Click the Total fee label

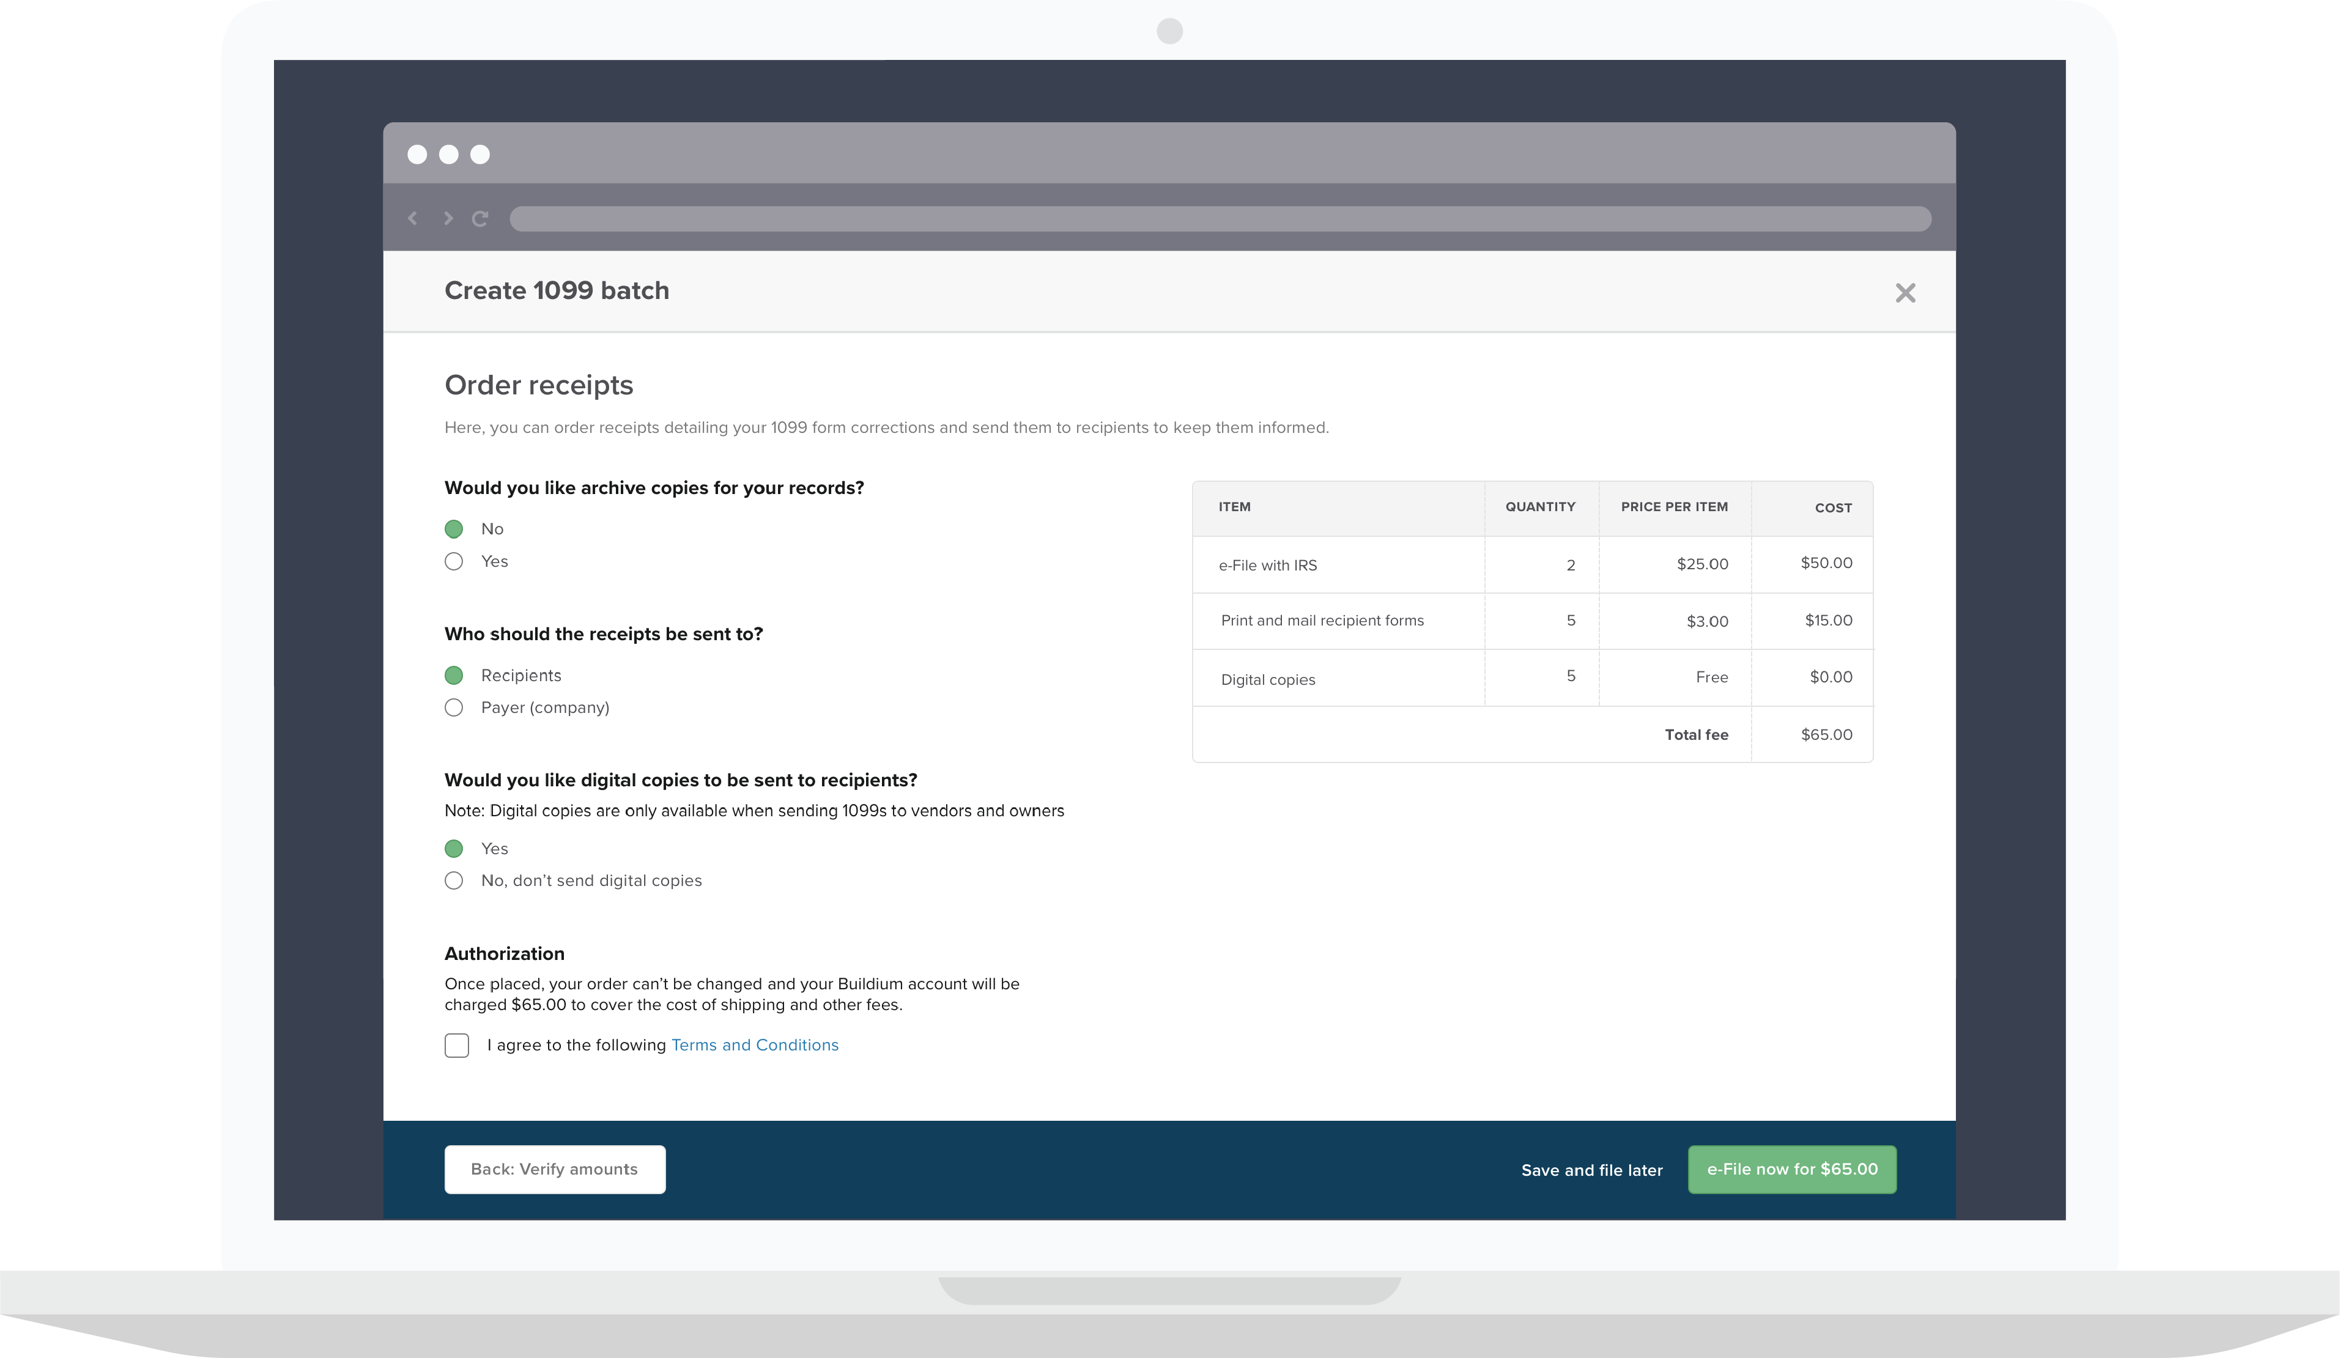tap(1697, 735)
